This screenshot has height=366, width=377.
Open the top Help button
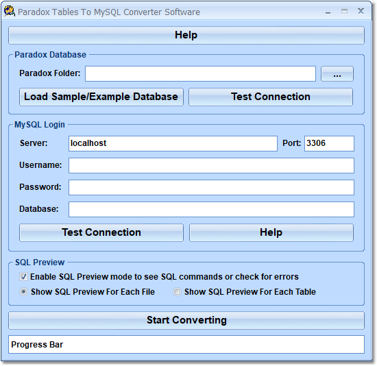186,35
